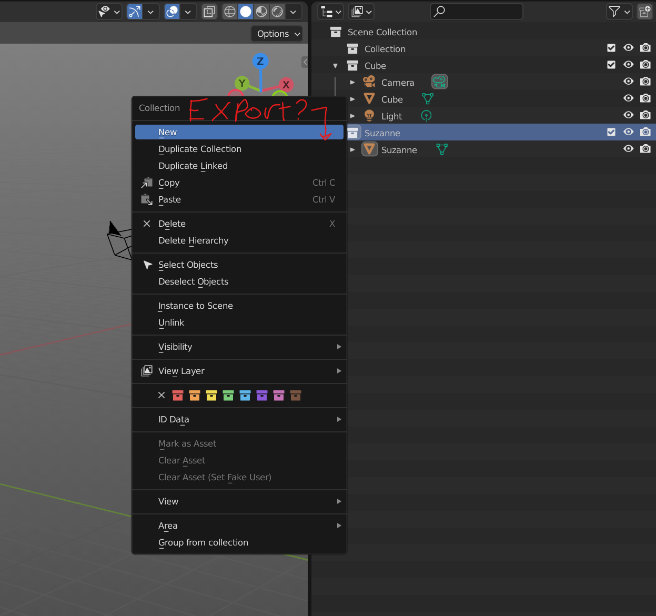This screenshot has width=656, height=616.
Task: Switch to solid shading mode
Action: coord(246,12)
